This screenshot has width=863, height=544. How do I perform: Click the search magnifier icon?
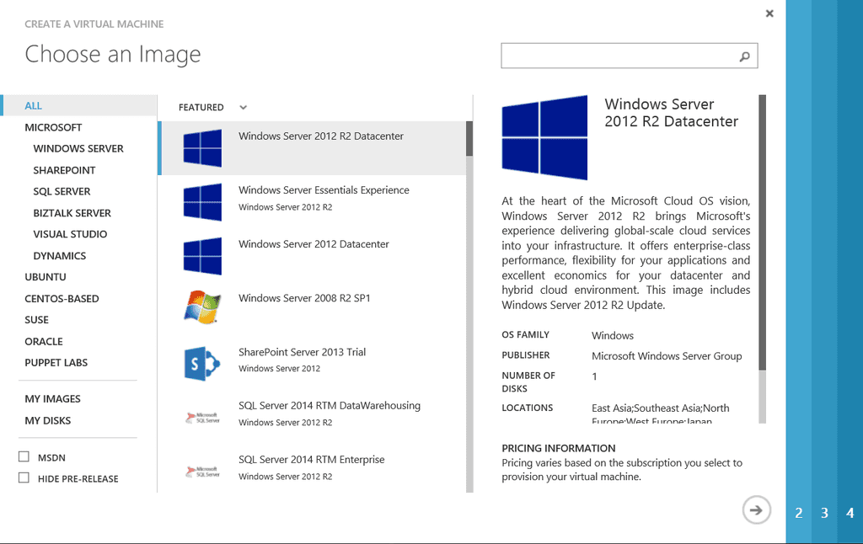[x=745, y=56]
